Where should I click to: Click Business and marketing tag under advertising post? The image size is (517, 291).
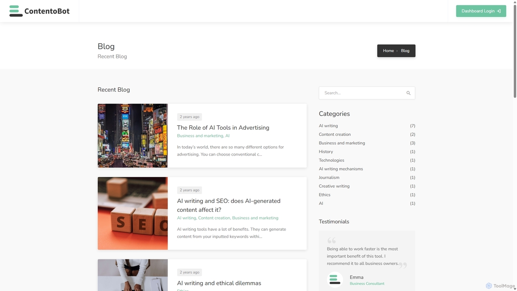pos(200,136)
